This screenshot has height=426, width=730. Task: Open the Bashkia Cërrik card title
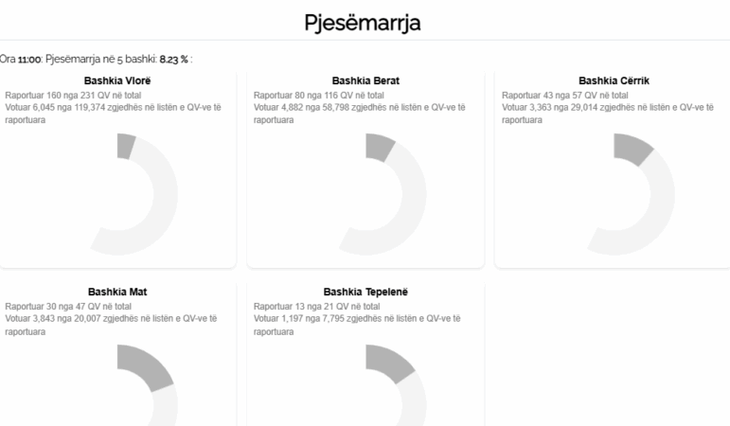tap(614, 80)
